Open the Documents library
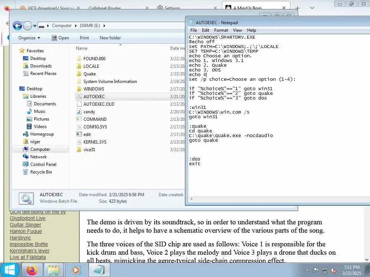Screen dimensions: 370x277 pyautogui.click(x=45, y=104)
